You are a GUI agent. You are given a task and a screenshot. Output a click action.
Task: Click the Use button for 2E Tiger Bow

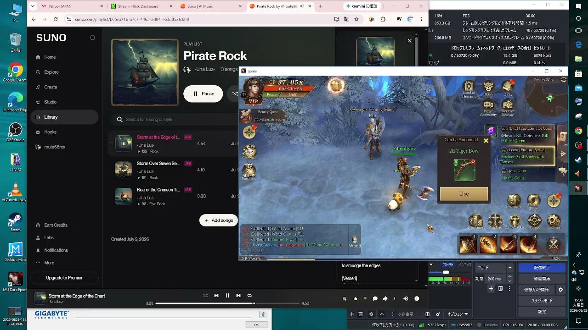[x=464, y=194]
